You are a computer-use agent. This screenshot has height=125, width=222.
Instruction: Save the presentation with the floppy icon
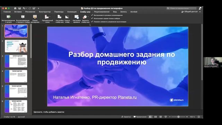click(19, 8)
